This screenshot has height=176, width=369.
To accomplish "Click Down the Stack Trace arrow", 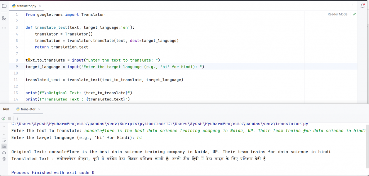I will (x=4, y=134).
